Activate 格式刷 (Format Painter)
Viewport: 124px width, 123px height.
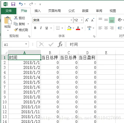21,30
